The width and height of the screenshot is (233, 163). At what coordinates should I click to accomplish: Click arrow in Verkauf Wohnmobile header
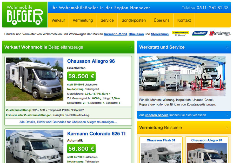point(131,47)
